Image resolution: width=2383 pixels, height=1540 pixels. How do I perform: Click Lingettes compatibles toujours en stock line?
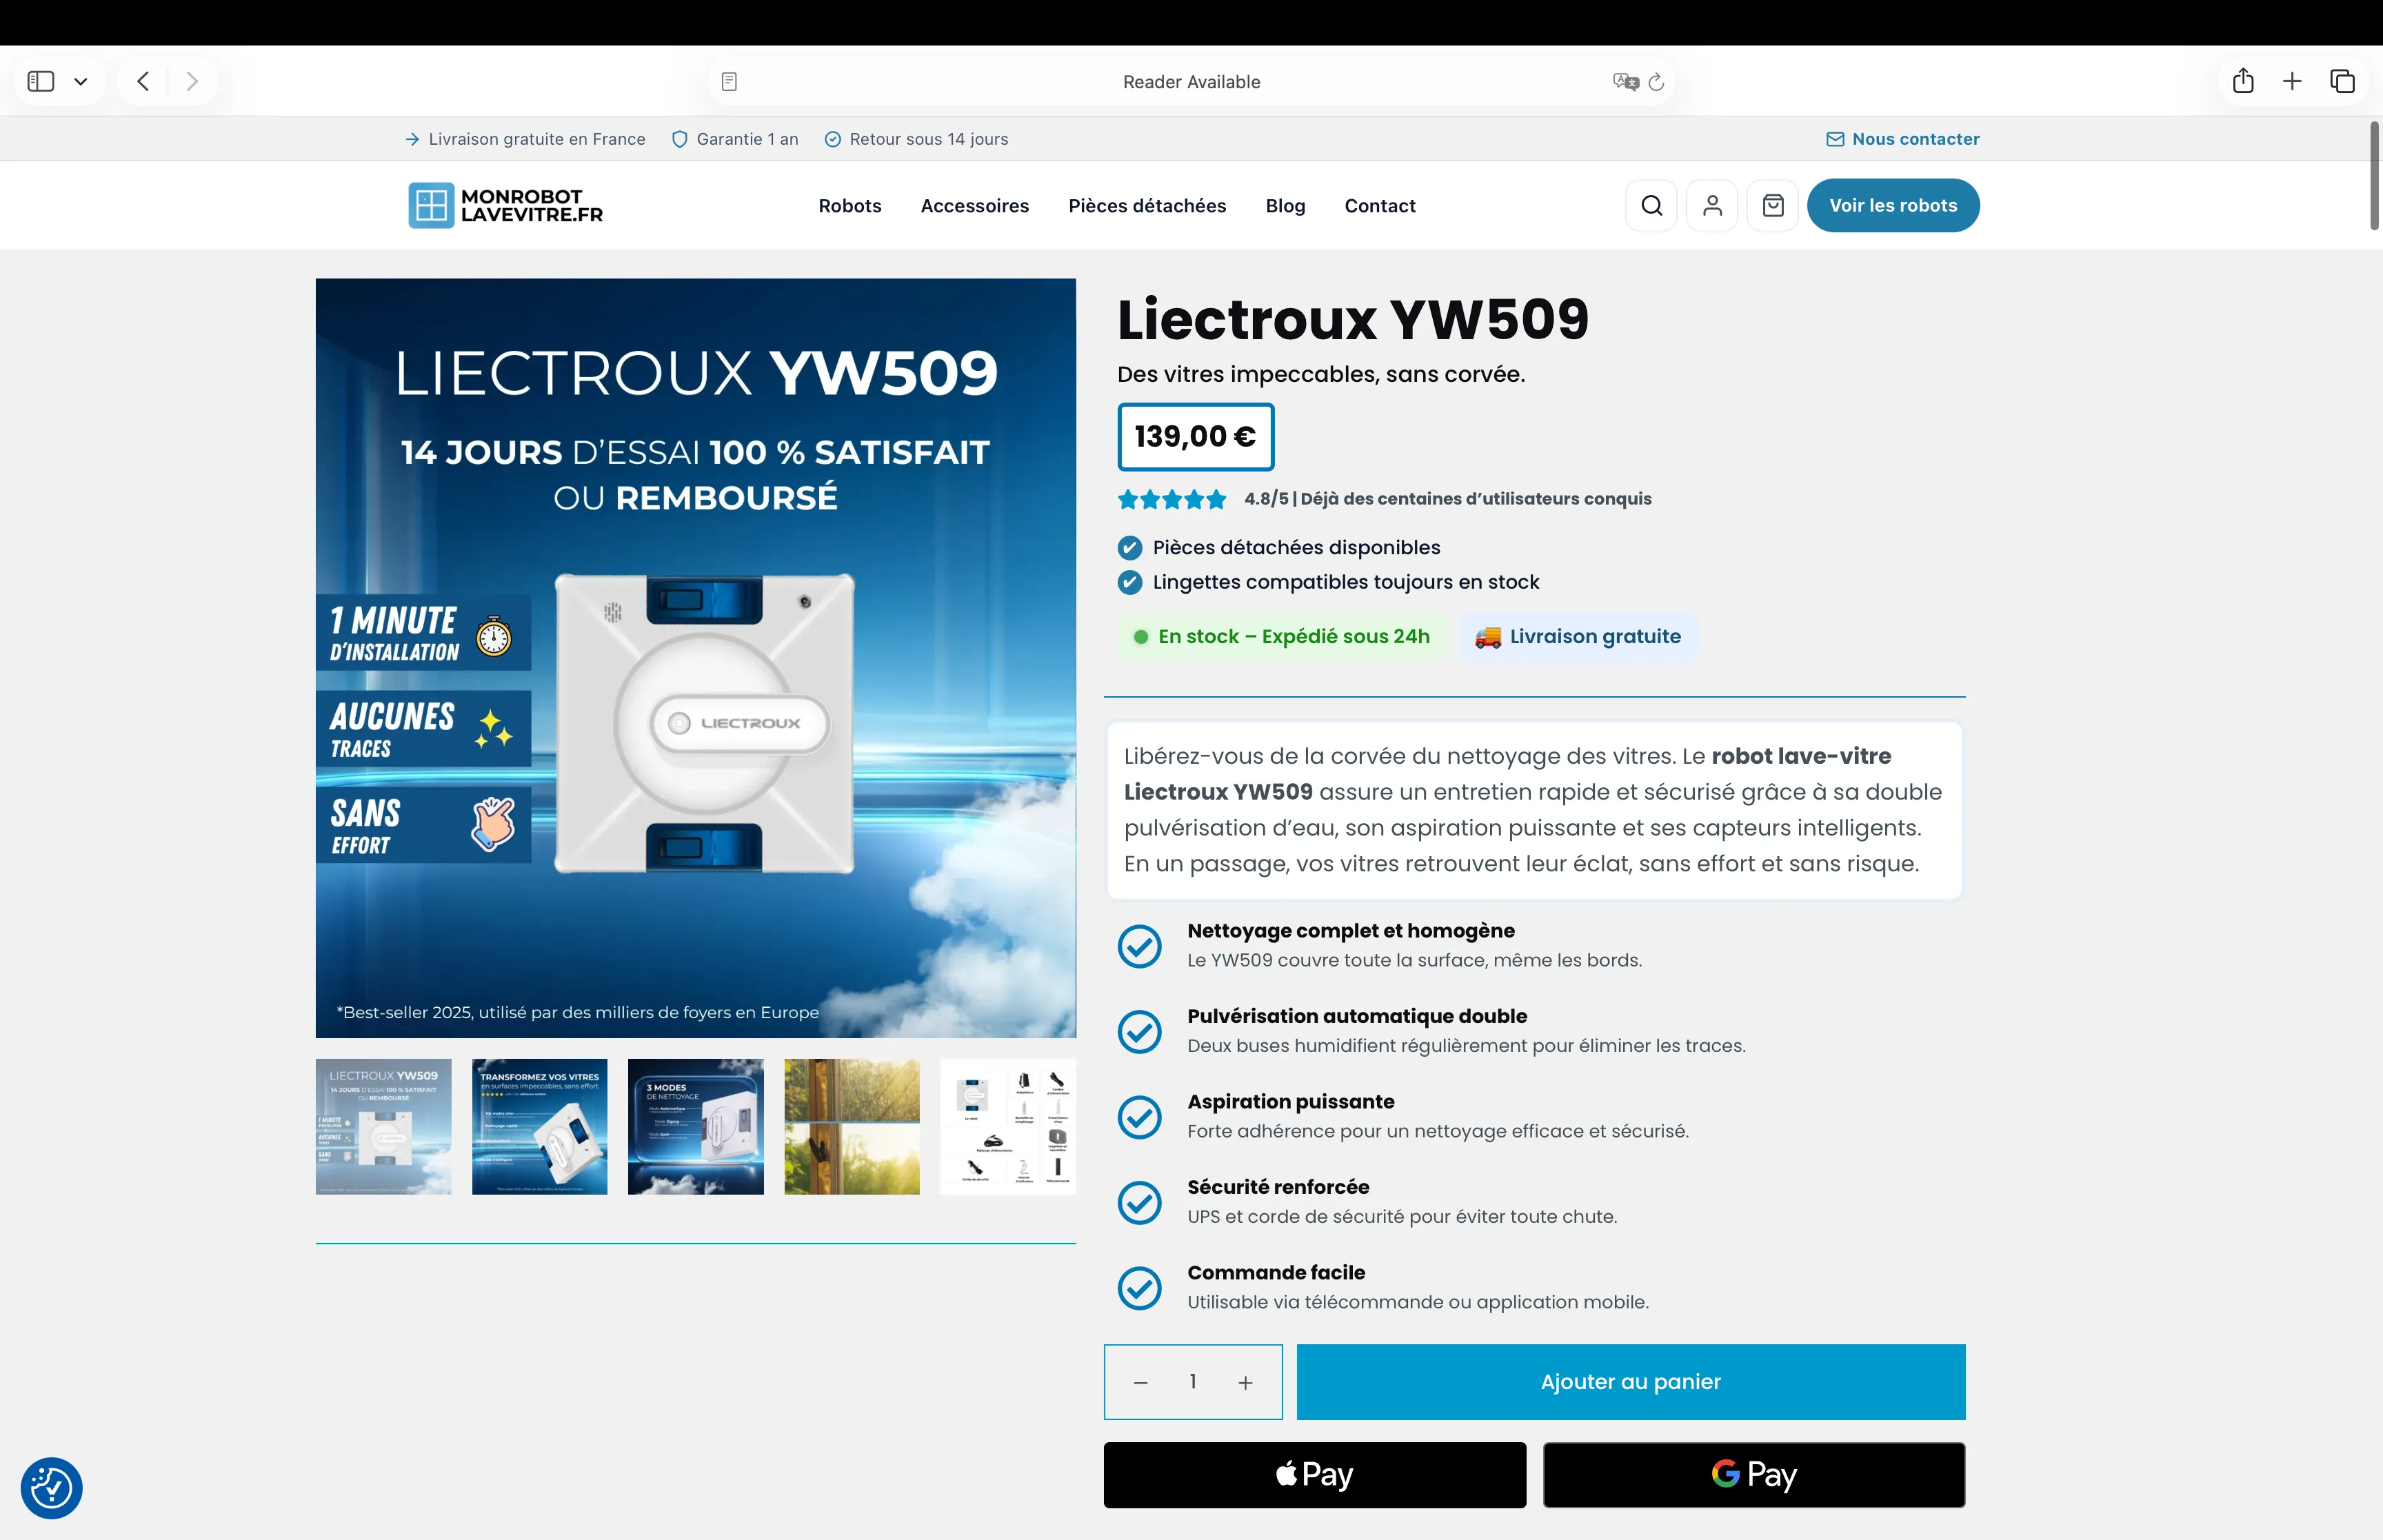coord(1329,582)
